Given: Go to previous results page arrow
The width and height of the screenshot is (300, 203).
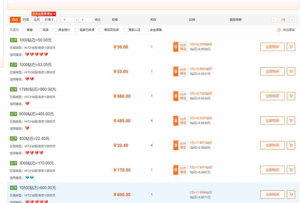Looking at the screenshot, I should click(x=274, y=20).
